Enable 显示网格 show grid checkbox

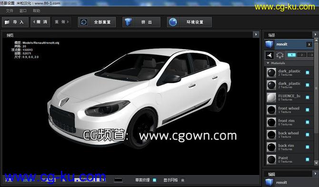point(182,180)
